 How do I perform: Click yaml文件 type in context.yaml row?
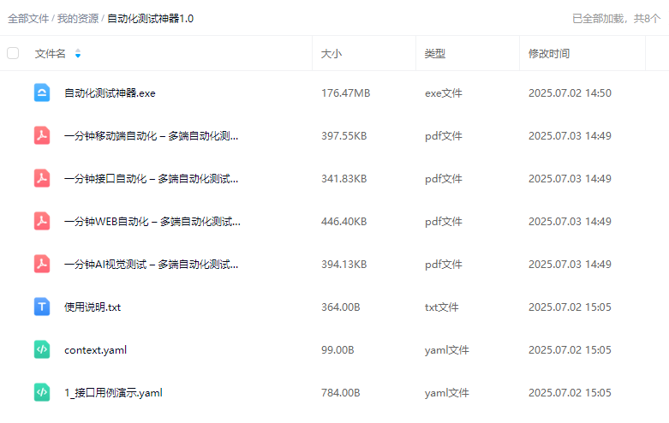pos(446,350)
